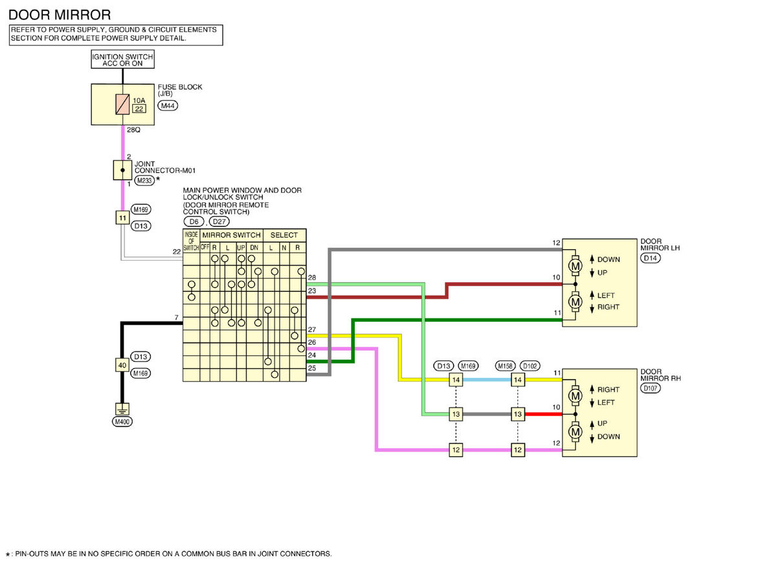Select the connector box numbered 40
Viewport: 777px width, 568px height.
122,366
